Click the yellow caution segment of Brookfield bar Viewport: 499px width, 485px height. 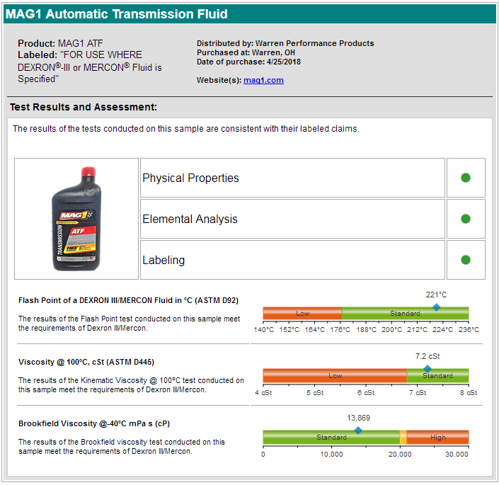[x=403, y=438]
